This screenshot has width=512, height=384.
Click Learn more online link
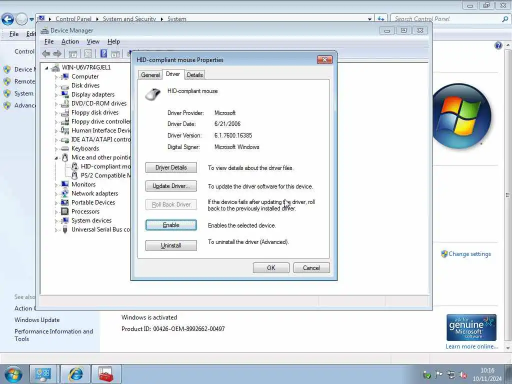(x=471, y=346)
